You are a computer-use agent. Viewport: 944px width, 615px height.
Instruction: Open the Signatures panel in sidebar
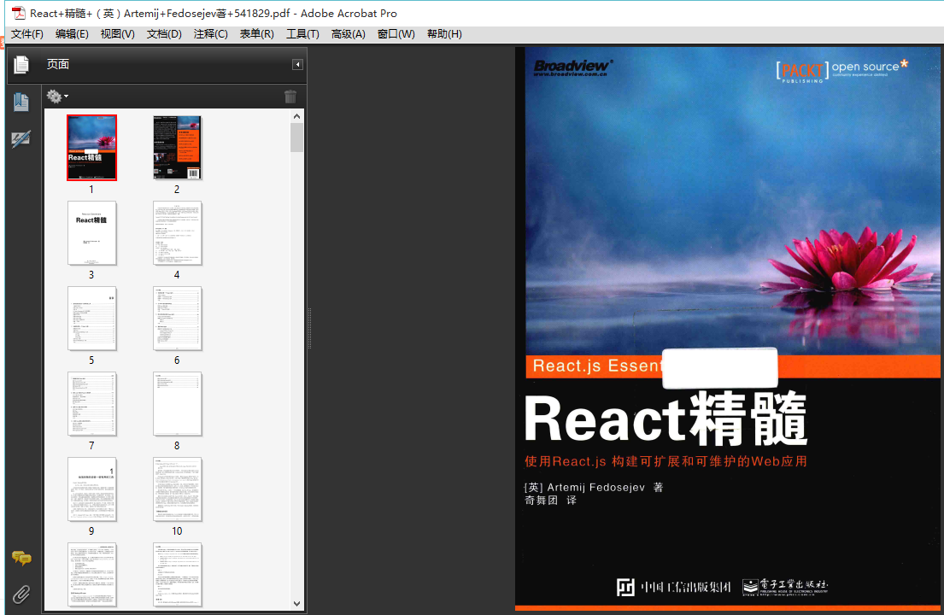21,139
